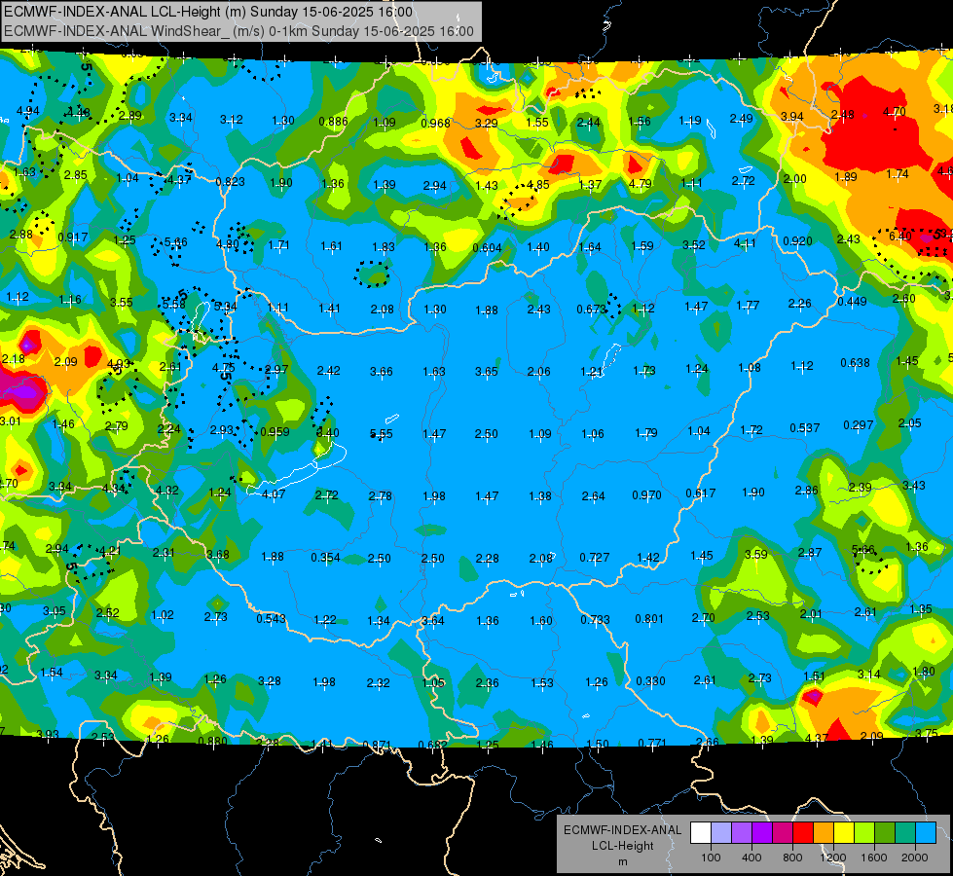Image resolution: width=953 pixels, height=876 pixels.
Task: Click the wind shear value 3.94
Action: (x=792, y=116)
